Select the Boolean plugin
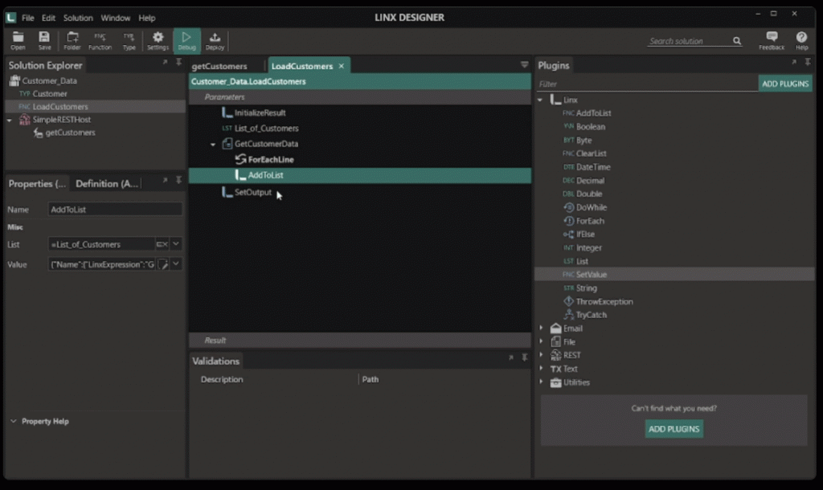 click(x=591, y=126)
